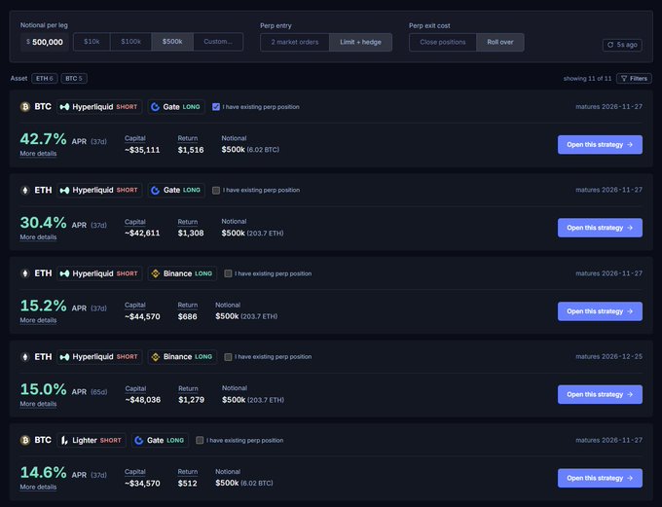Screen dimensions: 662x507
Task: Click the 5s ago refresh button
Action: point(622,45)
